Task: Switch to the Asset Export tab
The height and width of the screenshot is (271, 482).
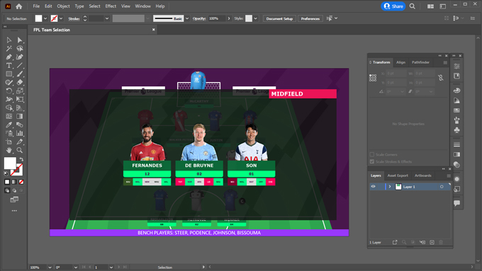Action: (398, 175)
